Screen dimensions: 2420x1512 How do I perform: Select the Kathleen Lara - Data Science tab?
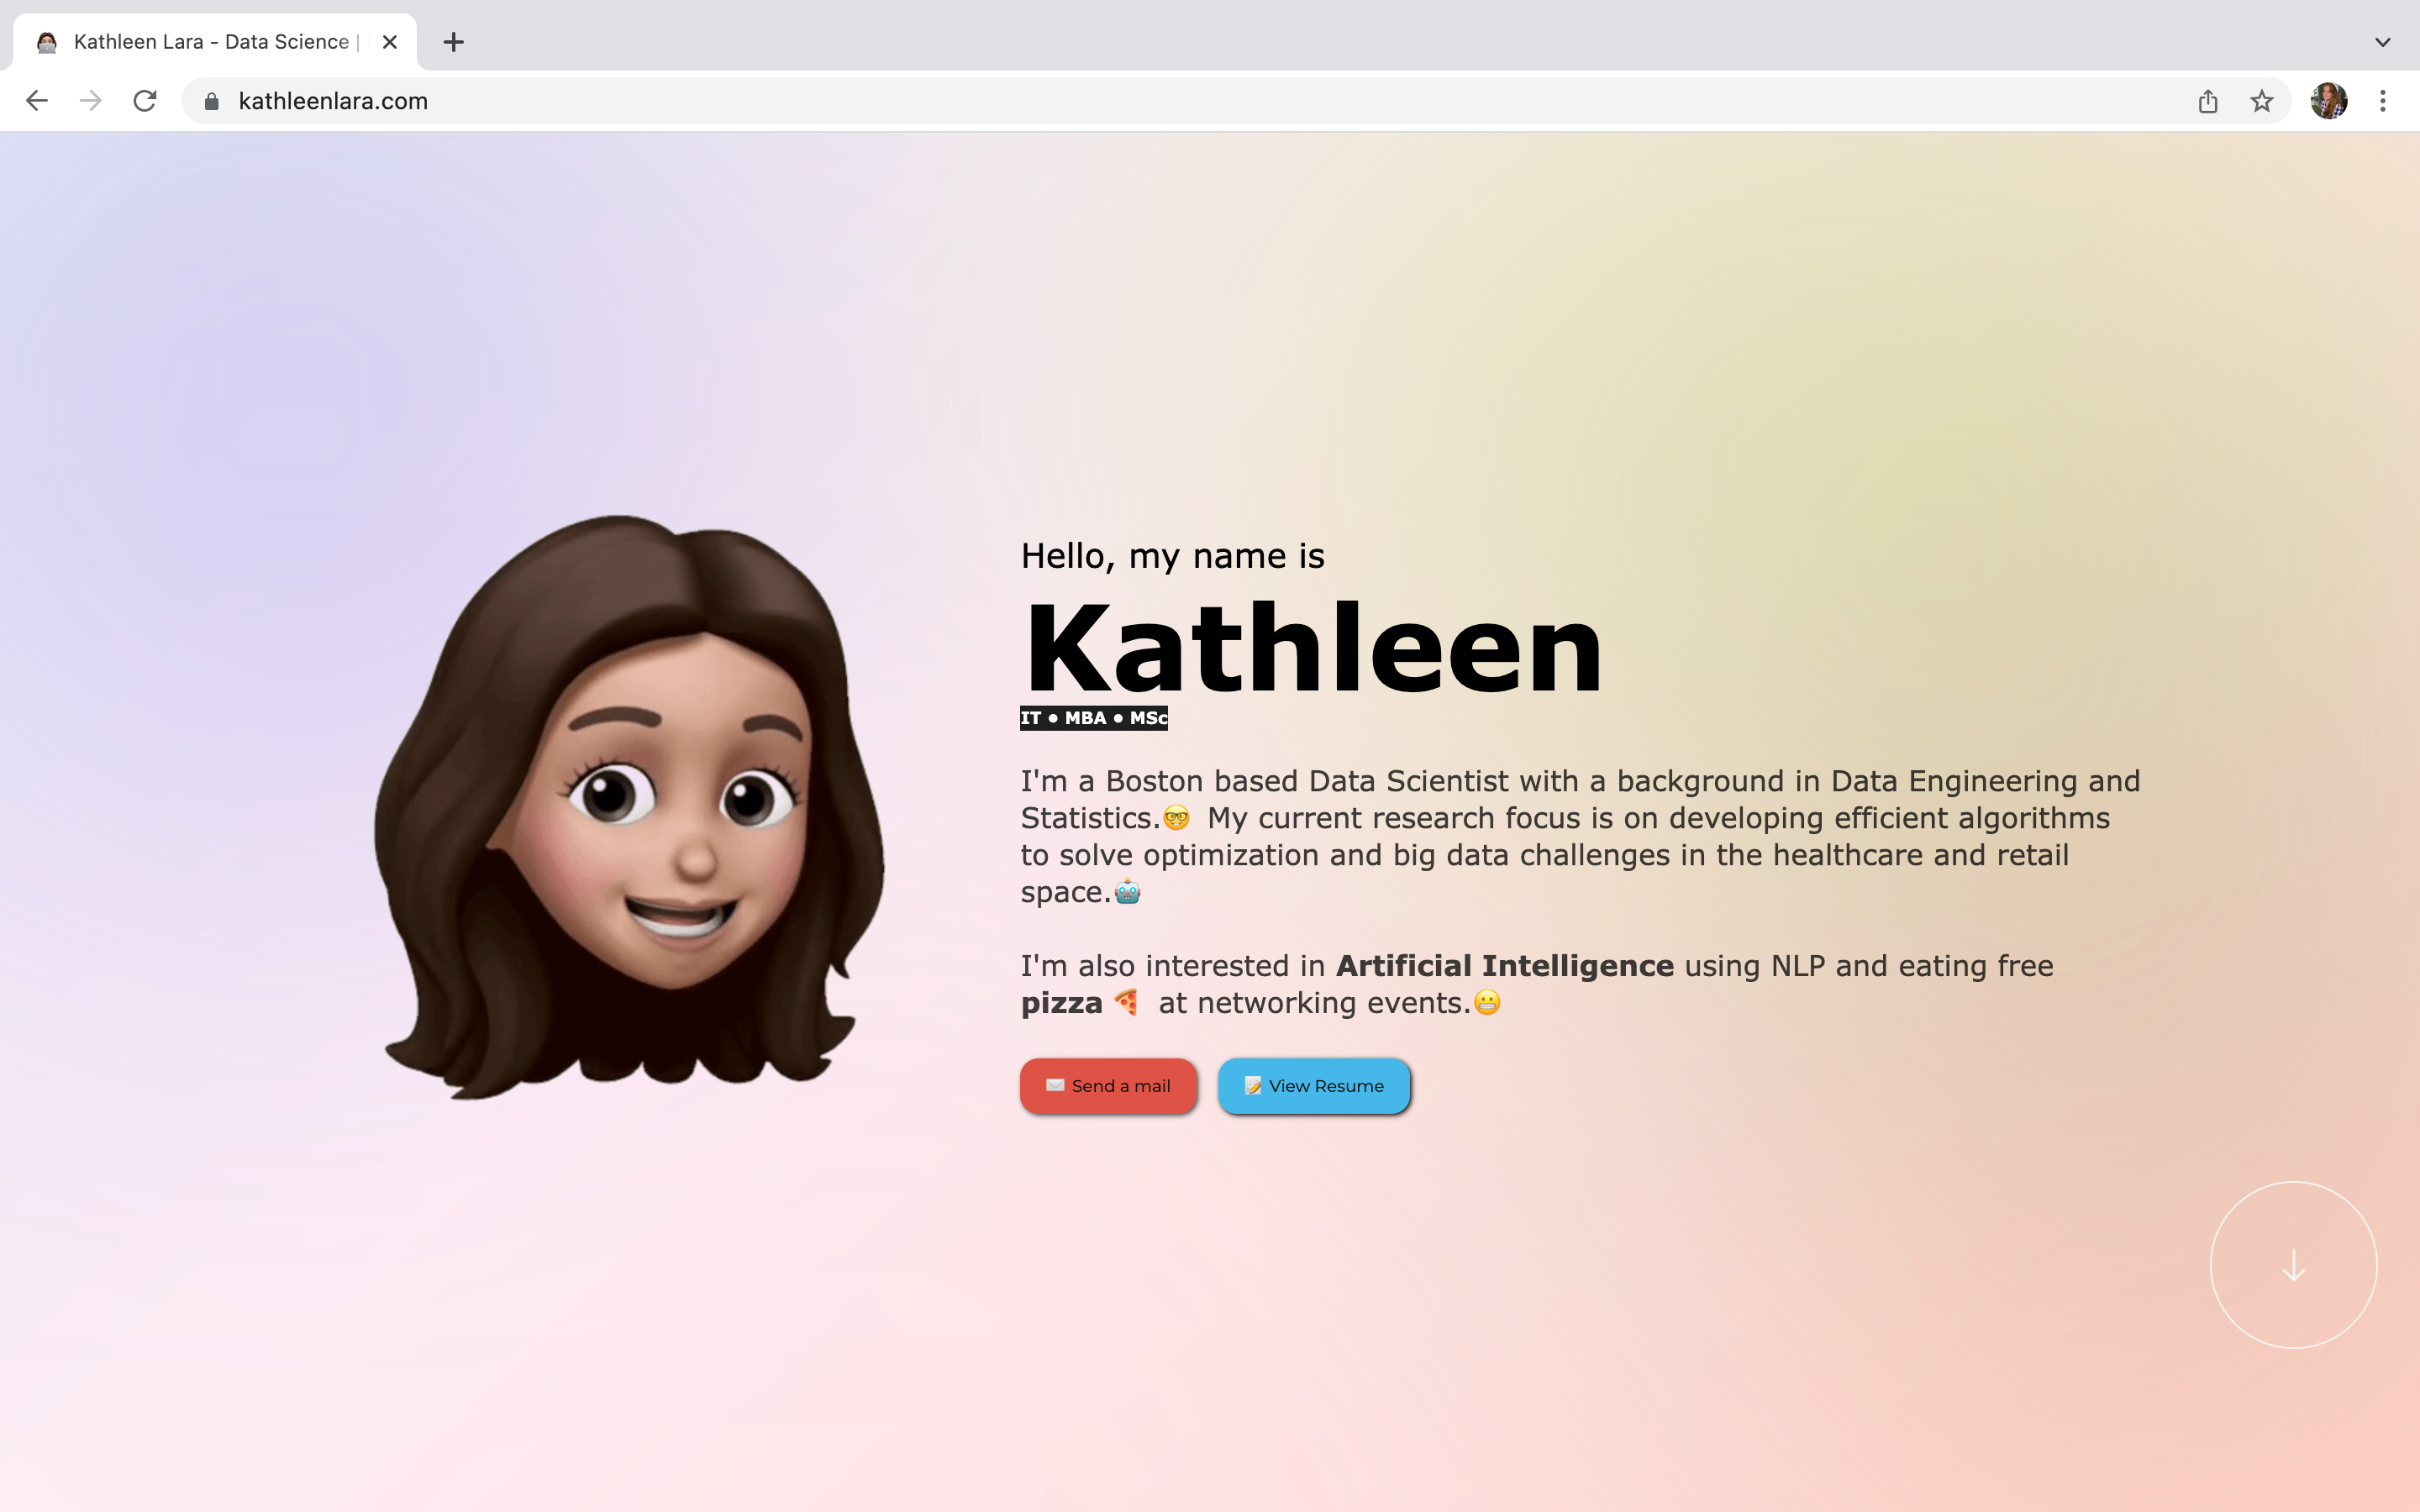pos(210,42)
